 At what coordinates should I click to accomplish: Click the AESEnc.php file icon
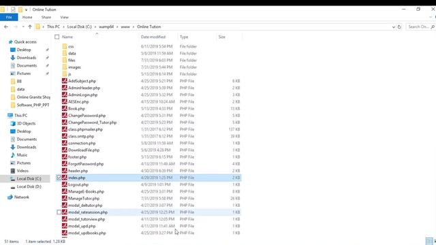[65, 101]
